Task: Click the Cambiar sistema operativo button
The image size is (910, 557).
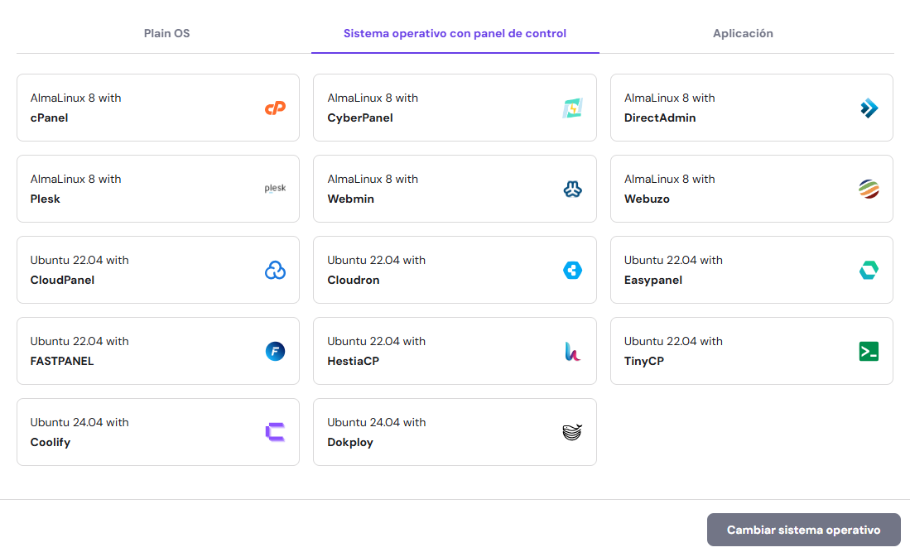Action: (x=804, y=530)
